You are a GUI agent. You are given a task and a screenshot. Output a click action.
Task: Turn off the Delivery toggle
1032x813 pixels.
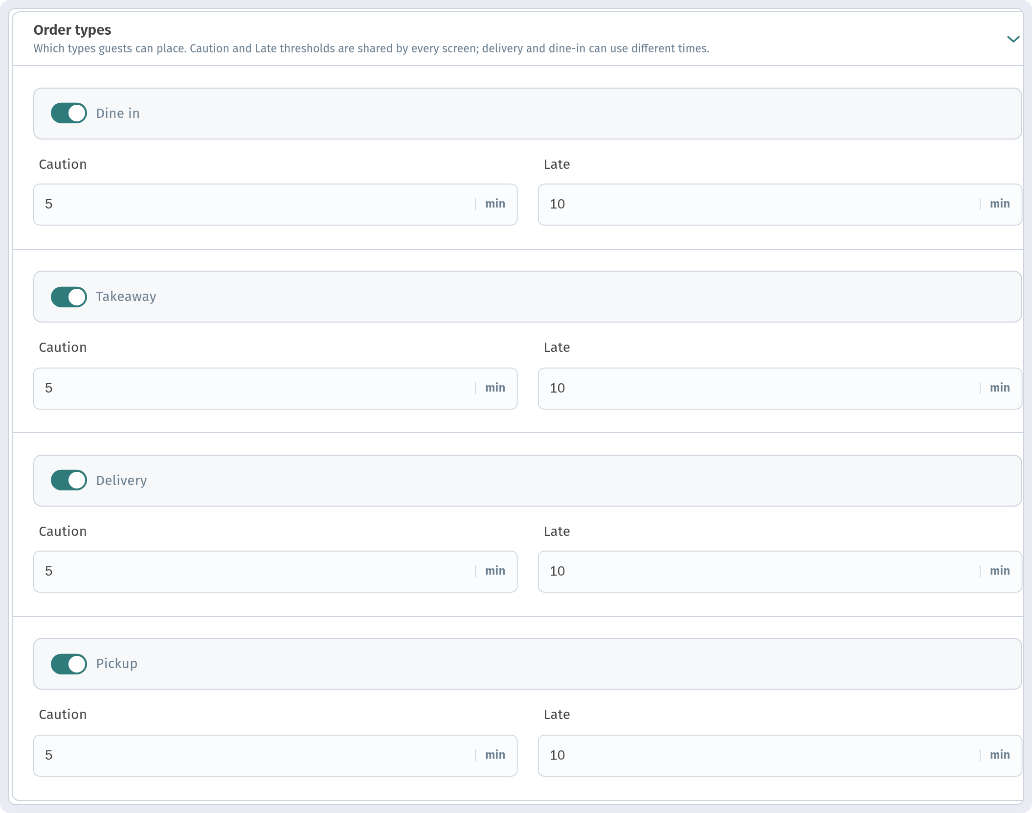pyautogui.click(x=69, y=480)
